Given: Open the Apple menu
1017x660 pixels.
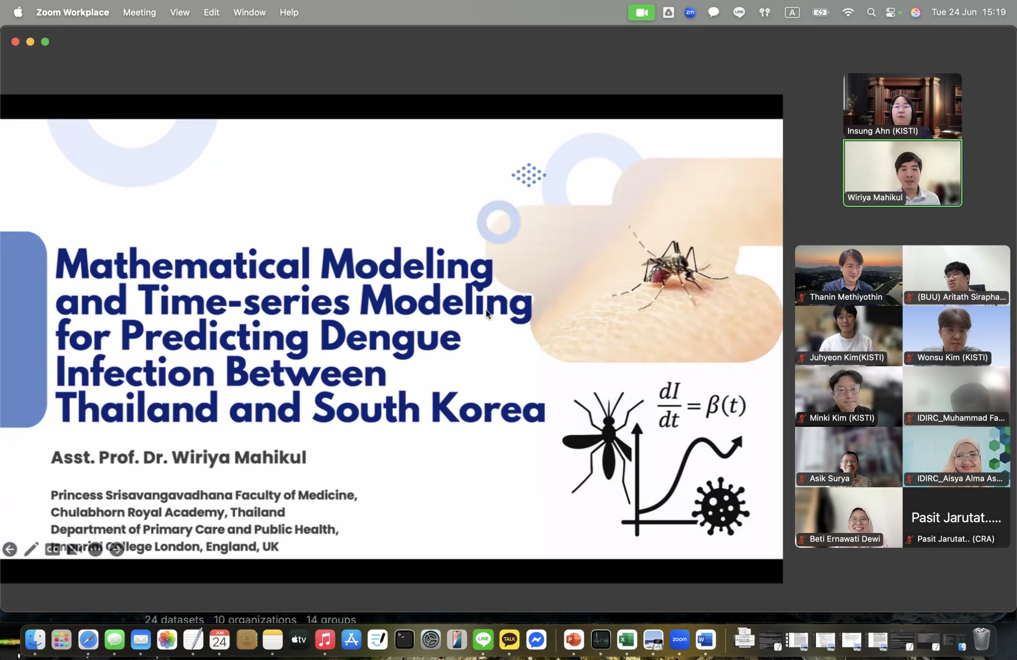Looking at the screenshot, I should (18, 12).
